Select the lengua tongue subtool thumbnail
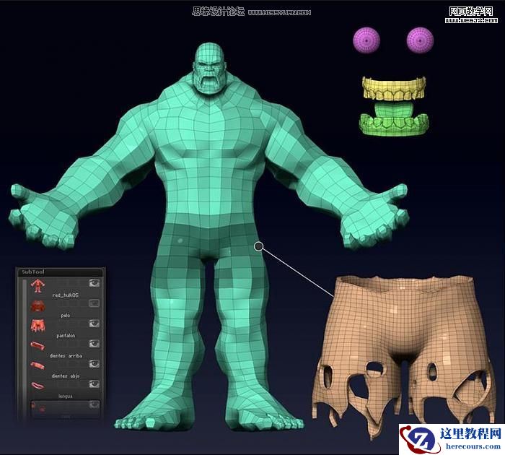Screen dimensions: 505x455 38,386
